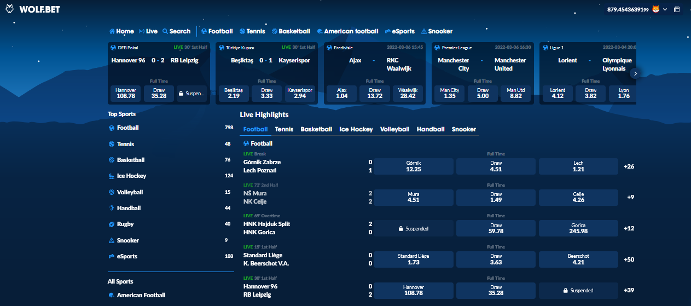Switch to Handball tab in Live Highlights

point(431,129)
